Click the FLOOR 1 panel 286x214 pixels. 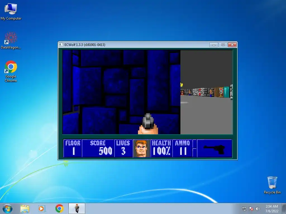pos(73,148)
